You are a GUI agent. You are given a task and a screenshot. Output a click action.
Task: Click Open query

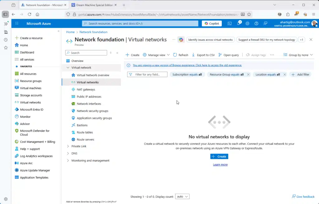tap(228, 55)
